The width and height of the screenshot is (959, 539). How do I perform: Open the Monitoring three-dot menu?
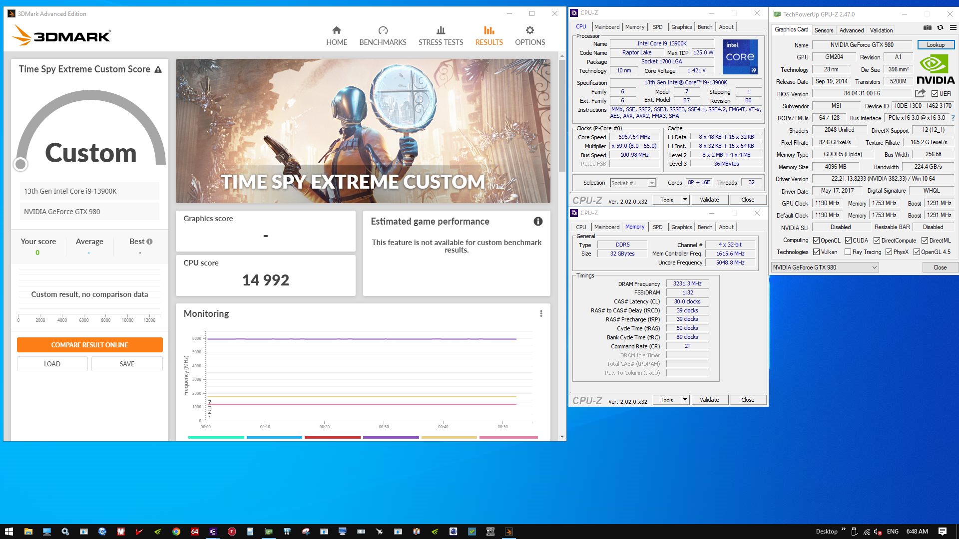(x=541, y=313)
